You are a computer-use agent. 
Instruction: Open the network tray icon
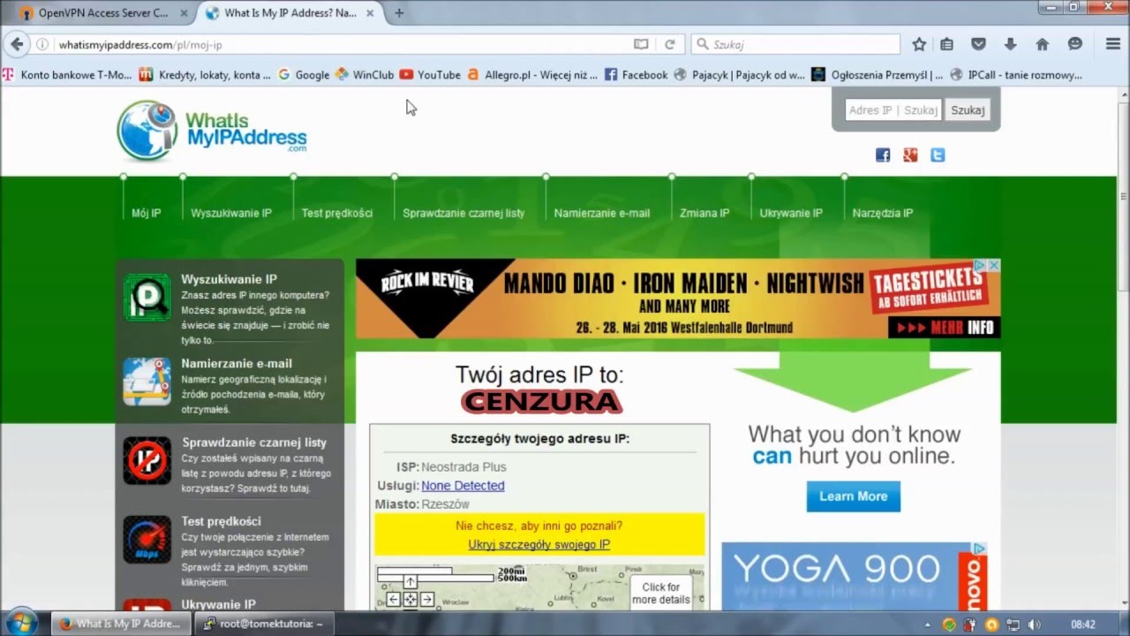[x=1013, y=624]
